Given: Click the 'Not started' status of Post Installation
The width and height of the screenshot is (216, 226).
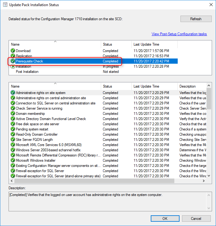Looking at the screenshot, I should (x=111, y=72).
